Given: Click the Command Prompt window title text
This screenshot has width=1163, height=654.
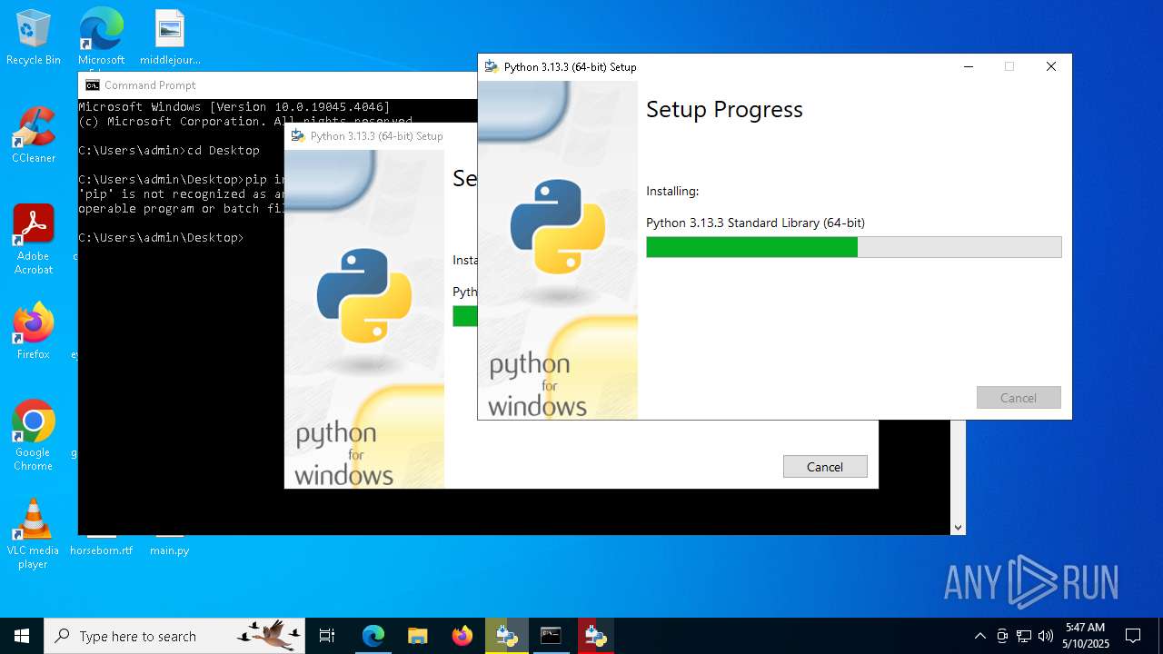Looking at the screenshot, I should tap(150, 85).
